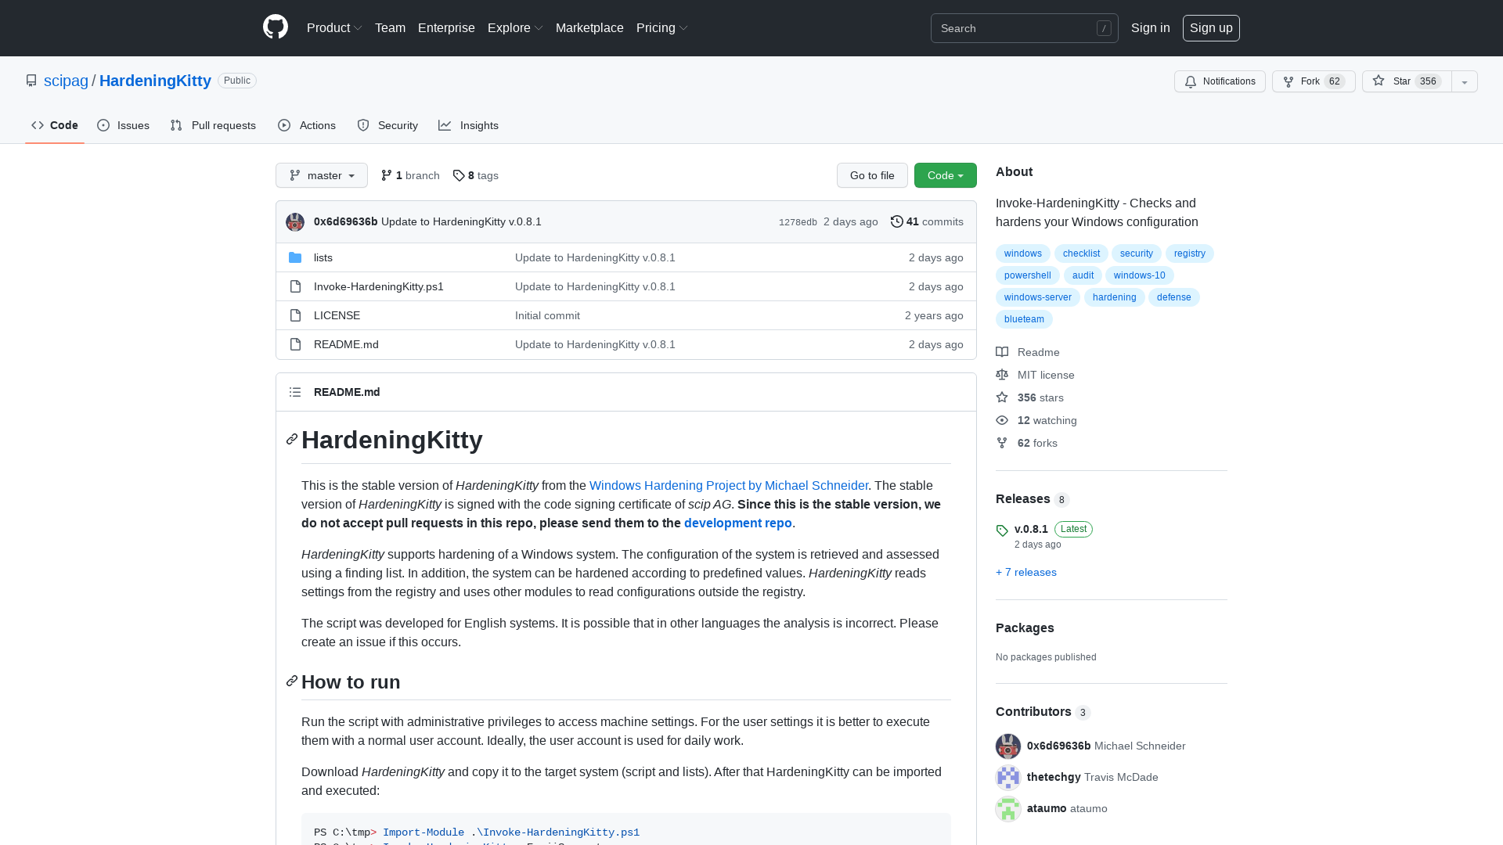Open MIT license via the scales icon

[x=1002, y=375]
